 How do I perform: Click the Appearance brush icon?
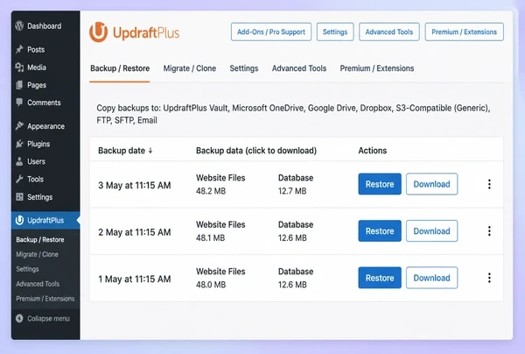[x=19, y=125]
